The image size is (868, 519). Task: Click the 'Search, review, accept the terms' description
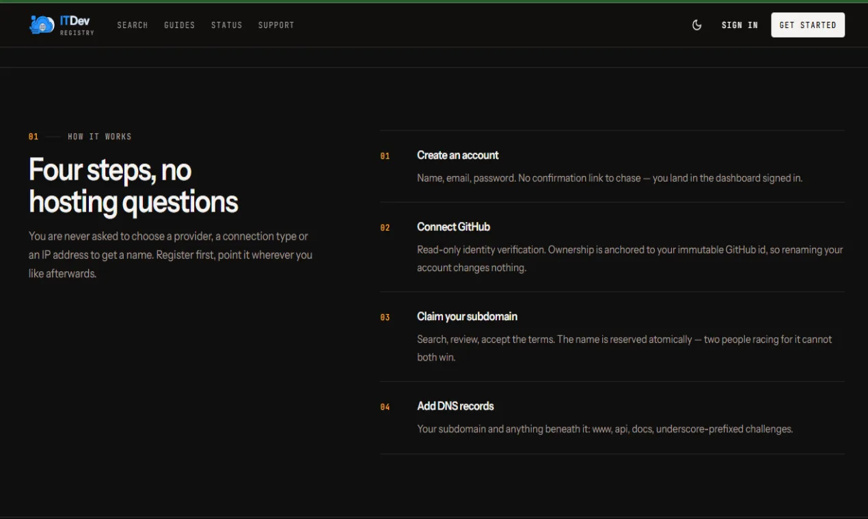coord(625,348)
